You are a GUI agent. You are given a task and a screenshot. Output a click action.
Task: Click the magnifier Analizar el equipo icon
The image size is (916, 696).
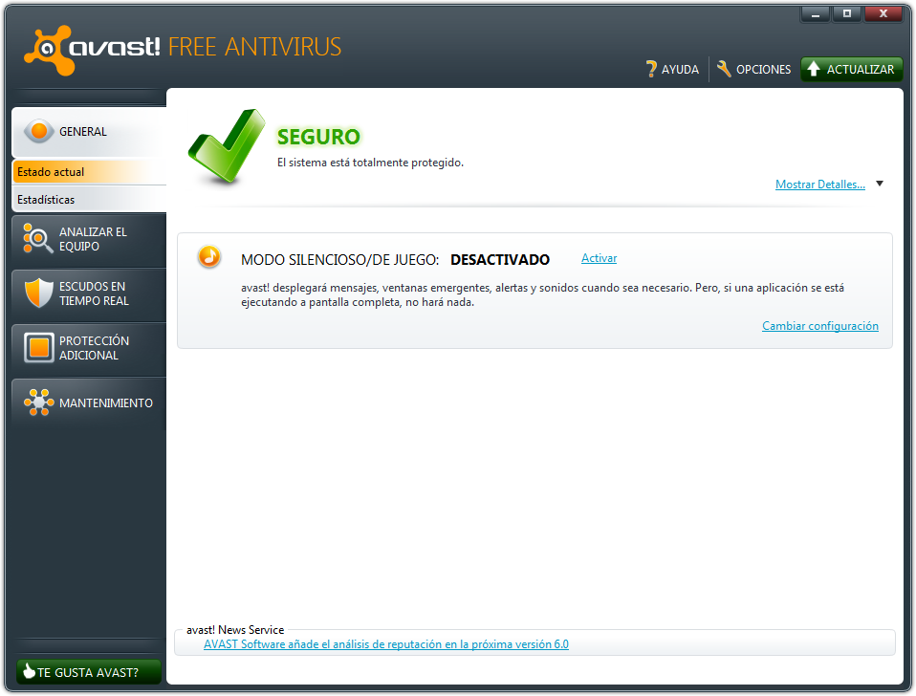pyautogui.click(x=38, y=238)
